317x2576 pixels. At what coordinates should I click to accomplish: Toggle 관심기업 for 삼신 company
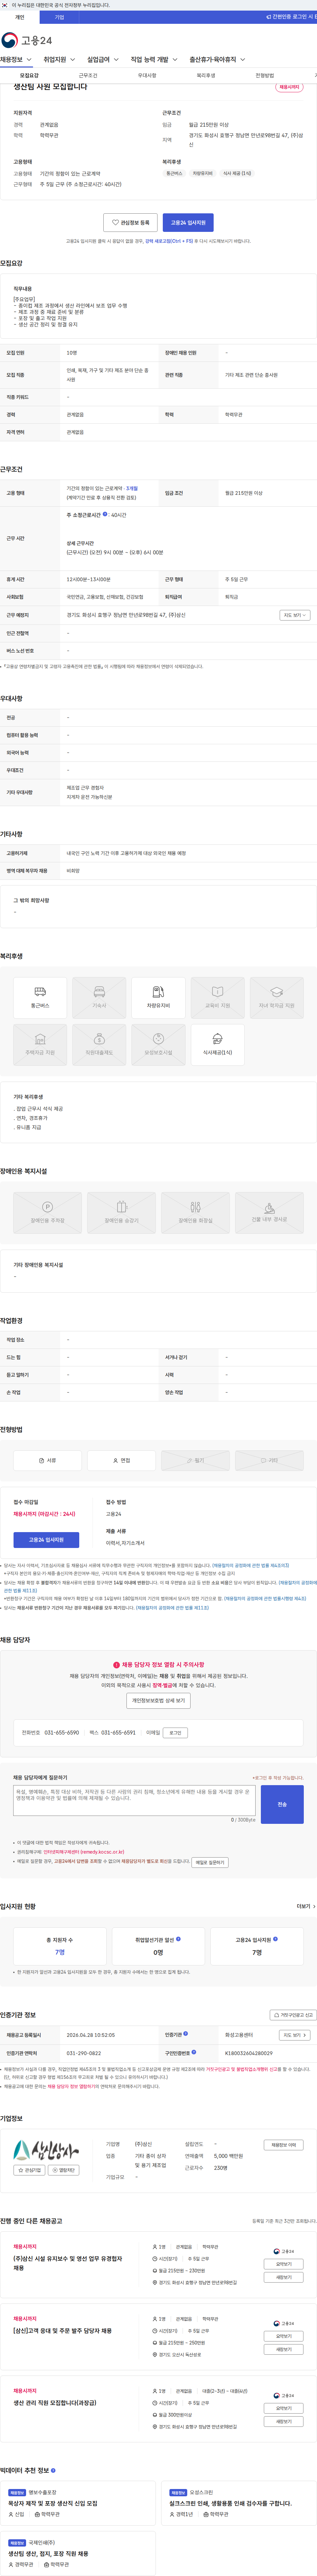(30, 2171)
